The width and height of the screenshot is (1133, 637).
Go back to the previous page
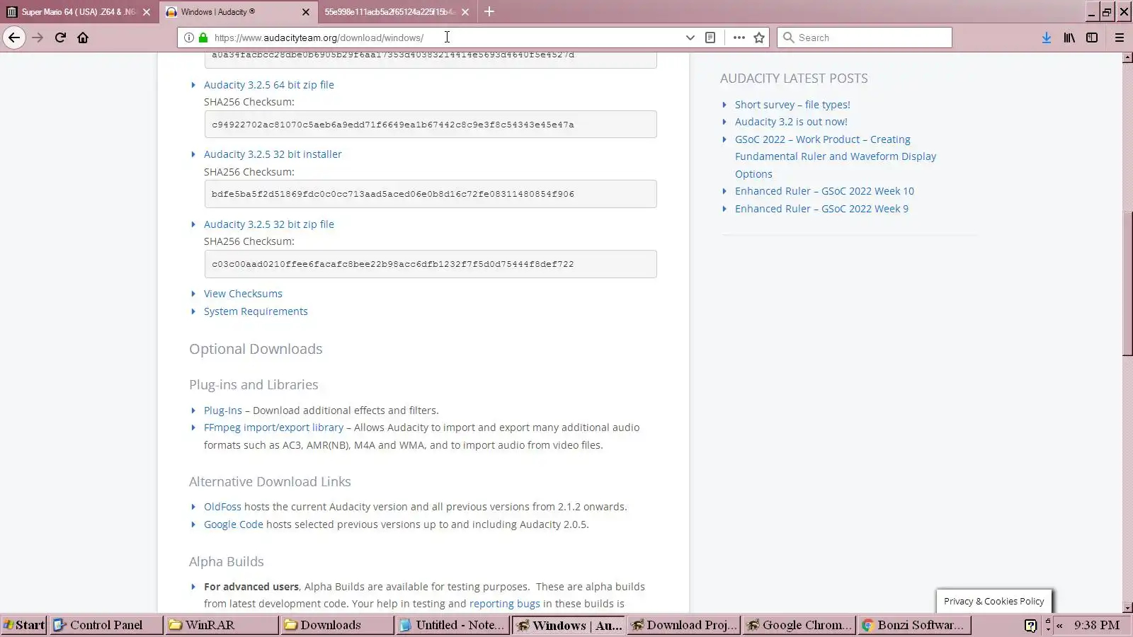point(14,38)
